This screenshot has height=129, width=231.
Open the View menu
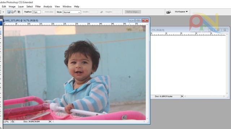(57, 6)
